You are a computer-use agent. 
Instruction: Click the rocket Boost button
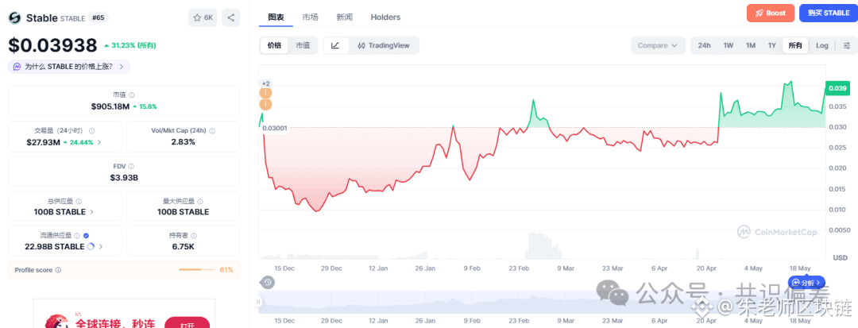coord(771,14)
